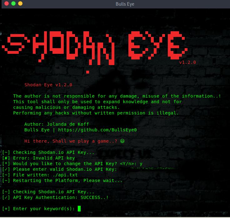Click the smiley emoji after 'play a game..?'
230x218 pixels.
coord(122,141)
